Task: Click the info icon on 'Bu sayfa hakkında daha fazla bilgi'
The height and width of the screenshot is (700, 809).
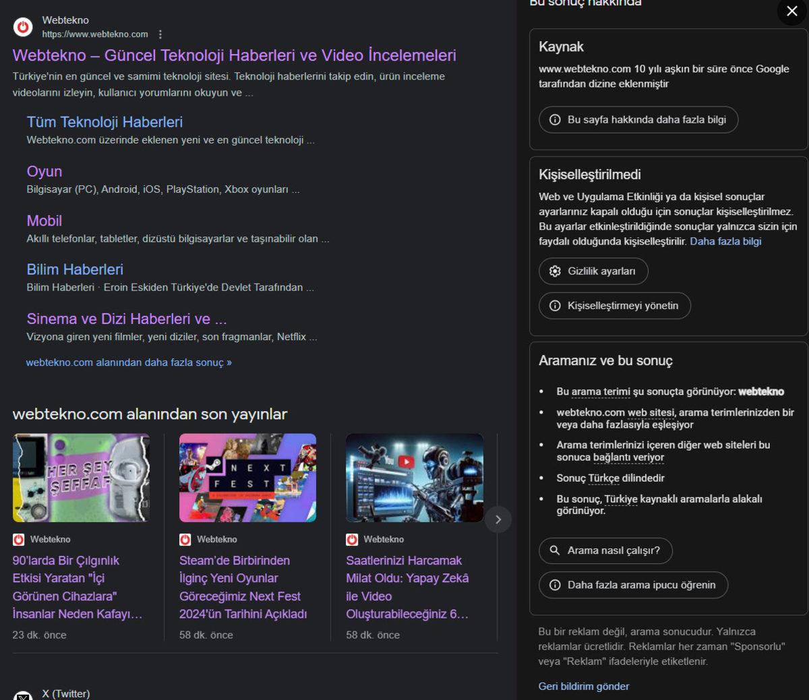Action: coord(553,119)
